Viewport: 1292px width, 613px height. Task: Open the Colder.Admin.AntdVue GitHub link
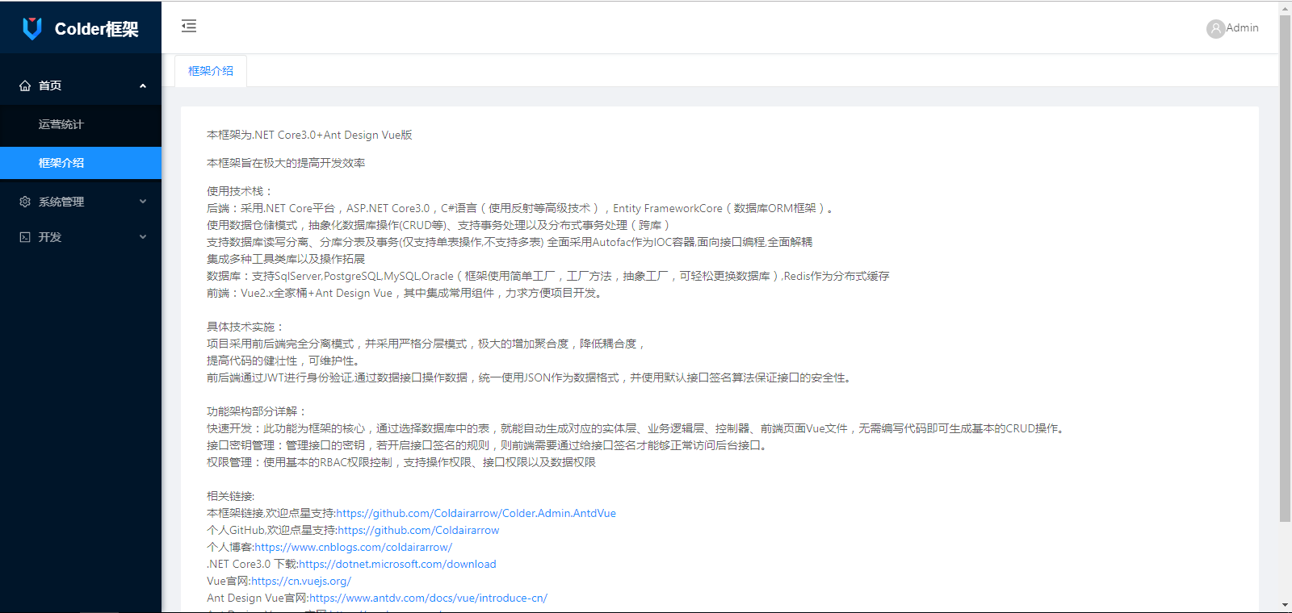tap(476, 513)
